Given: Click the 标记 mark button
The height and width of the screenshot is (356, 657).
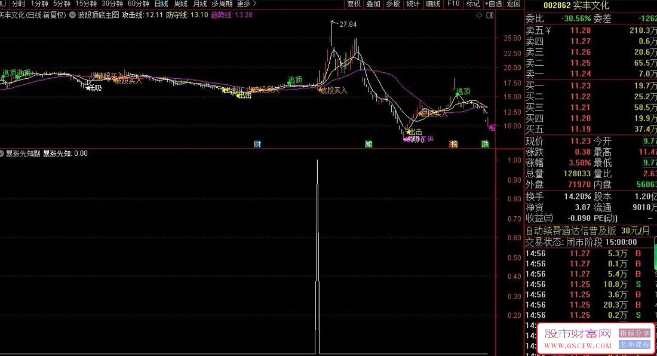Looking at the screenshot, I should 472,4.
